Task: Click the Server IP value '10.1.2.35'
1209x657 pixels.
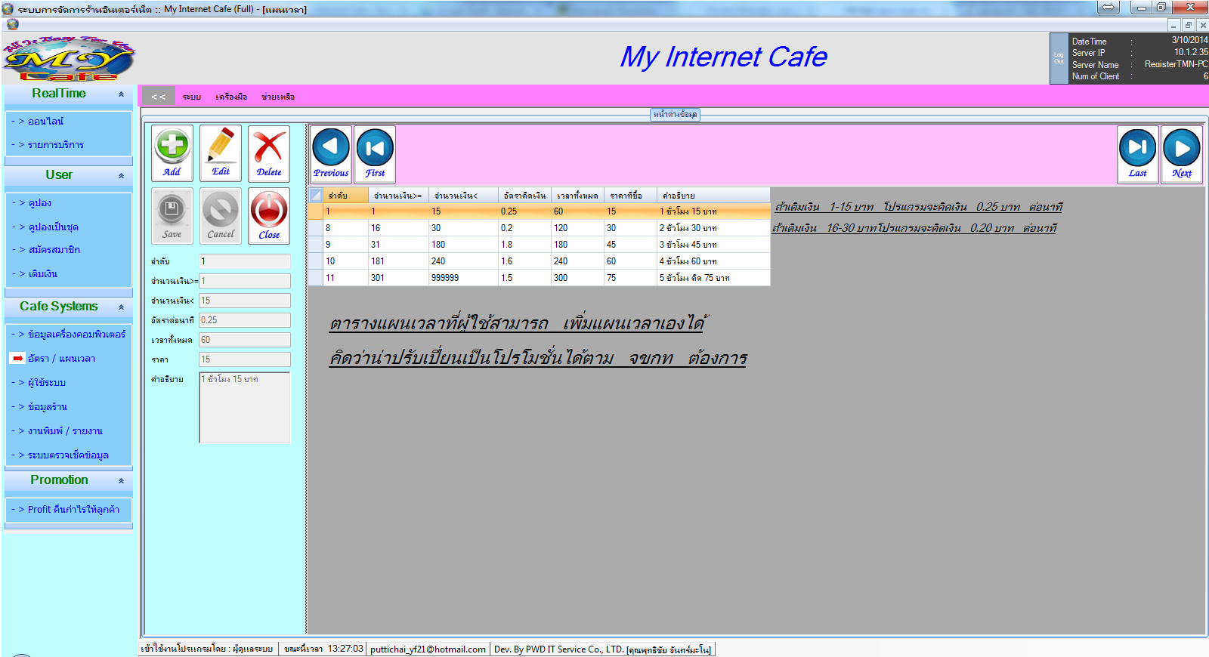Action: coord(1191,53)
